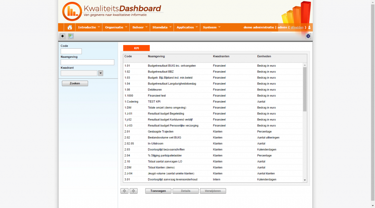Expand the Stamdata menu
This screenshot has height=208, width=375.
(162, 27)
